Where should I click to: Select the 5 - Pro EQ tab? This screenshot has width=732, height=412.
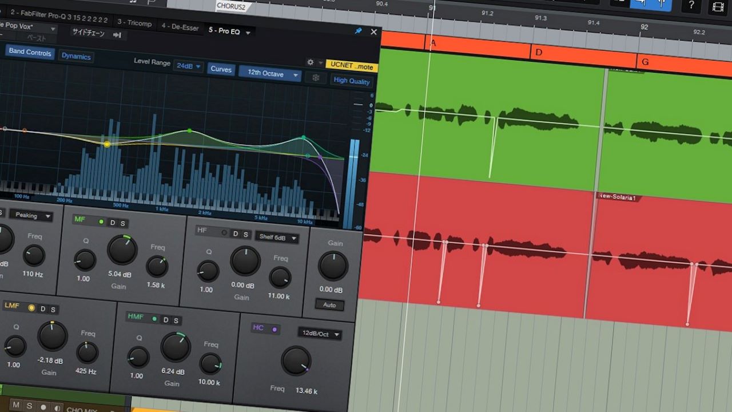[224, 31]
